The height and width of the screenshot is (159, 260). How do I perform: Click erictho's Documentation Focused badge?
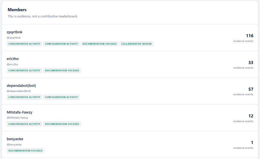click(x=62, y=70)
